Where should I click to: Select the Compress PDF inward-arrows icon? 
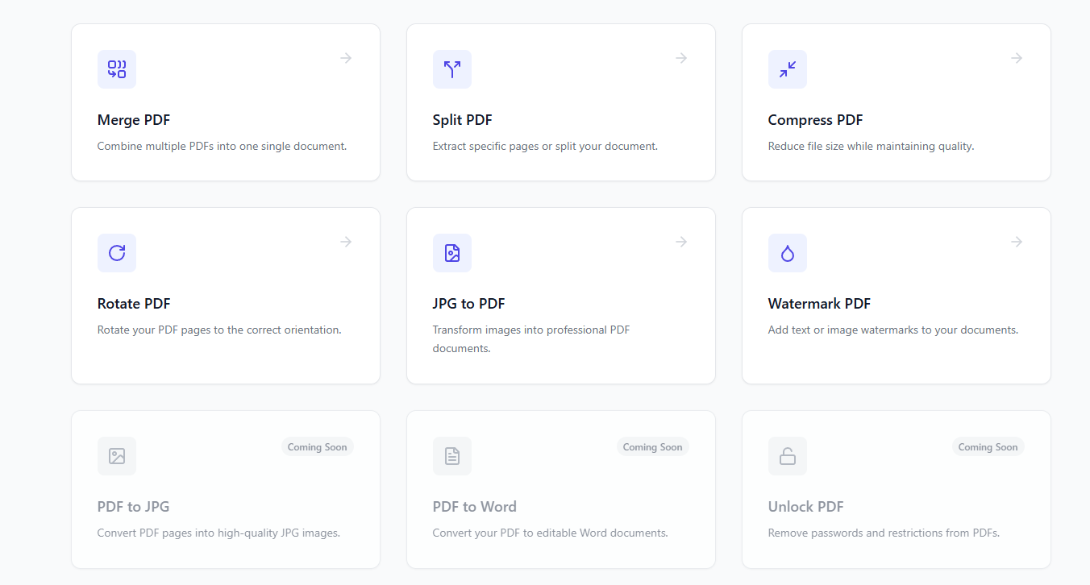(x=787, y=69)
